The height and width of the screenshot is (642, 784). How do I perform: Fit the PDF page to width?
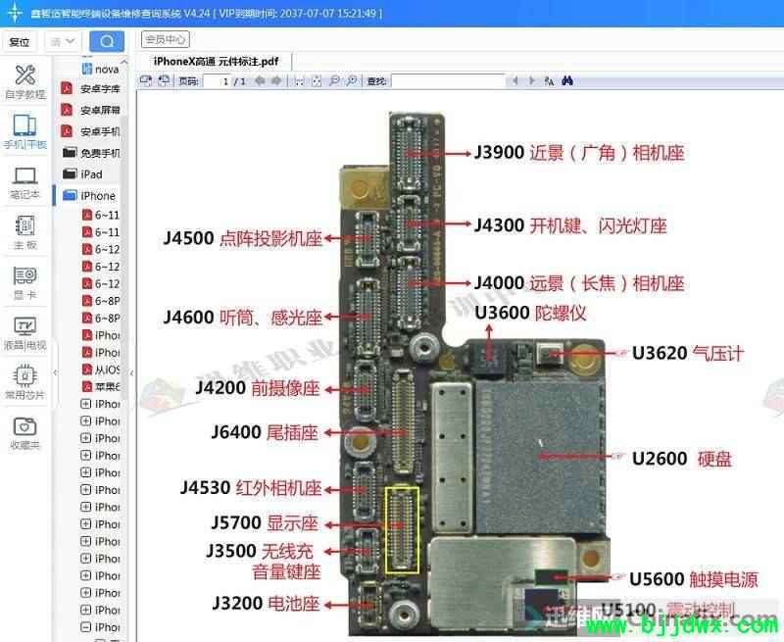(299, 81)
